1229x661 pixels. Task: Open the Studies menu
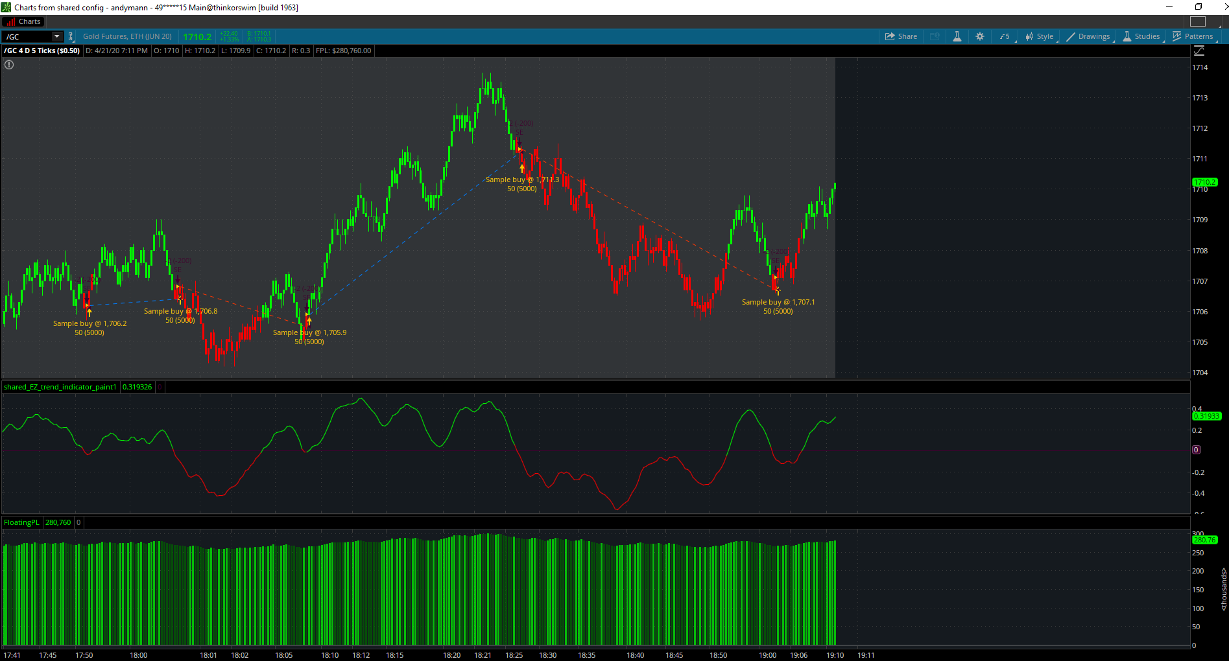tap(1141, 36)
